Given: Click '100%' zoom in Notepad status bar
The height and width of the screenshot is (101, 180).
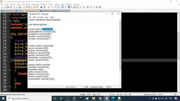Looking at the screenshot, I should 86,87.
